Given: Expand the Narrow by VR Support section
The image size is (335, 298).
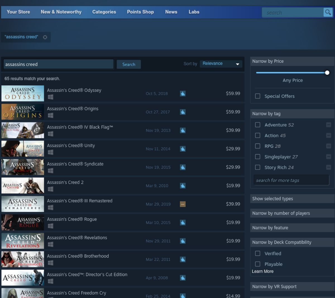Looking at the screenshot, I should point(292,287).
